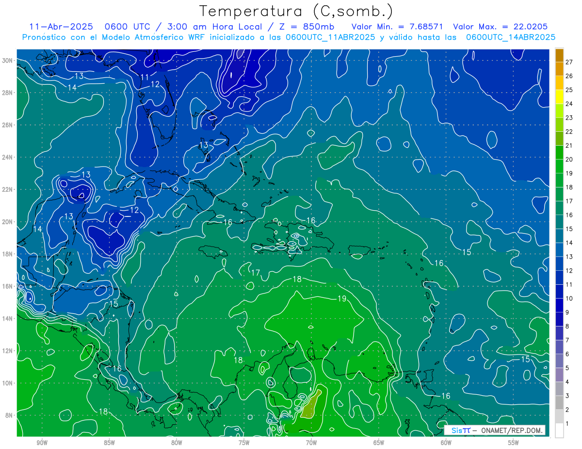Click the '60W' longitude axis label
The width and height of the screenshot is (582, 449).
coord(446,443)
